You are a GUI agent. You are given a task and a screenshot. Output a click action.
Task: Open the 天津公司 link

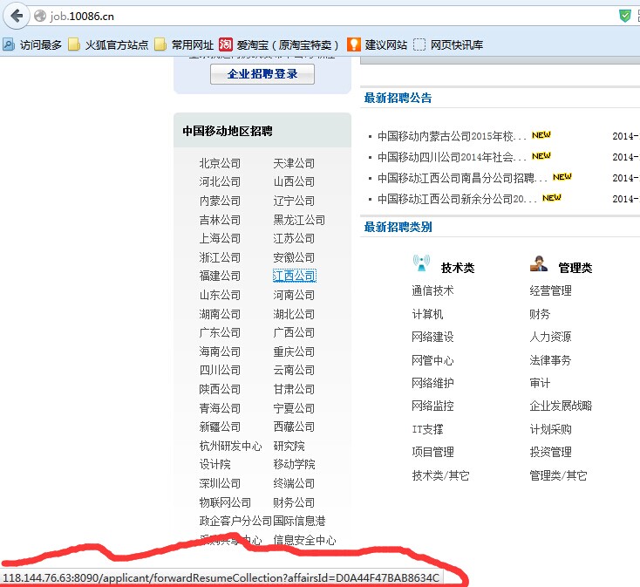pos(294,163)
